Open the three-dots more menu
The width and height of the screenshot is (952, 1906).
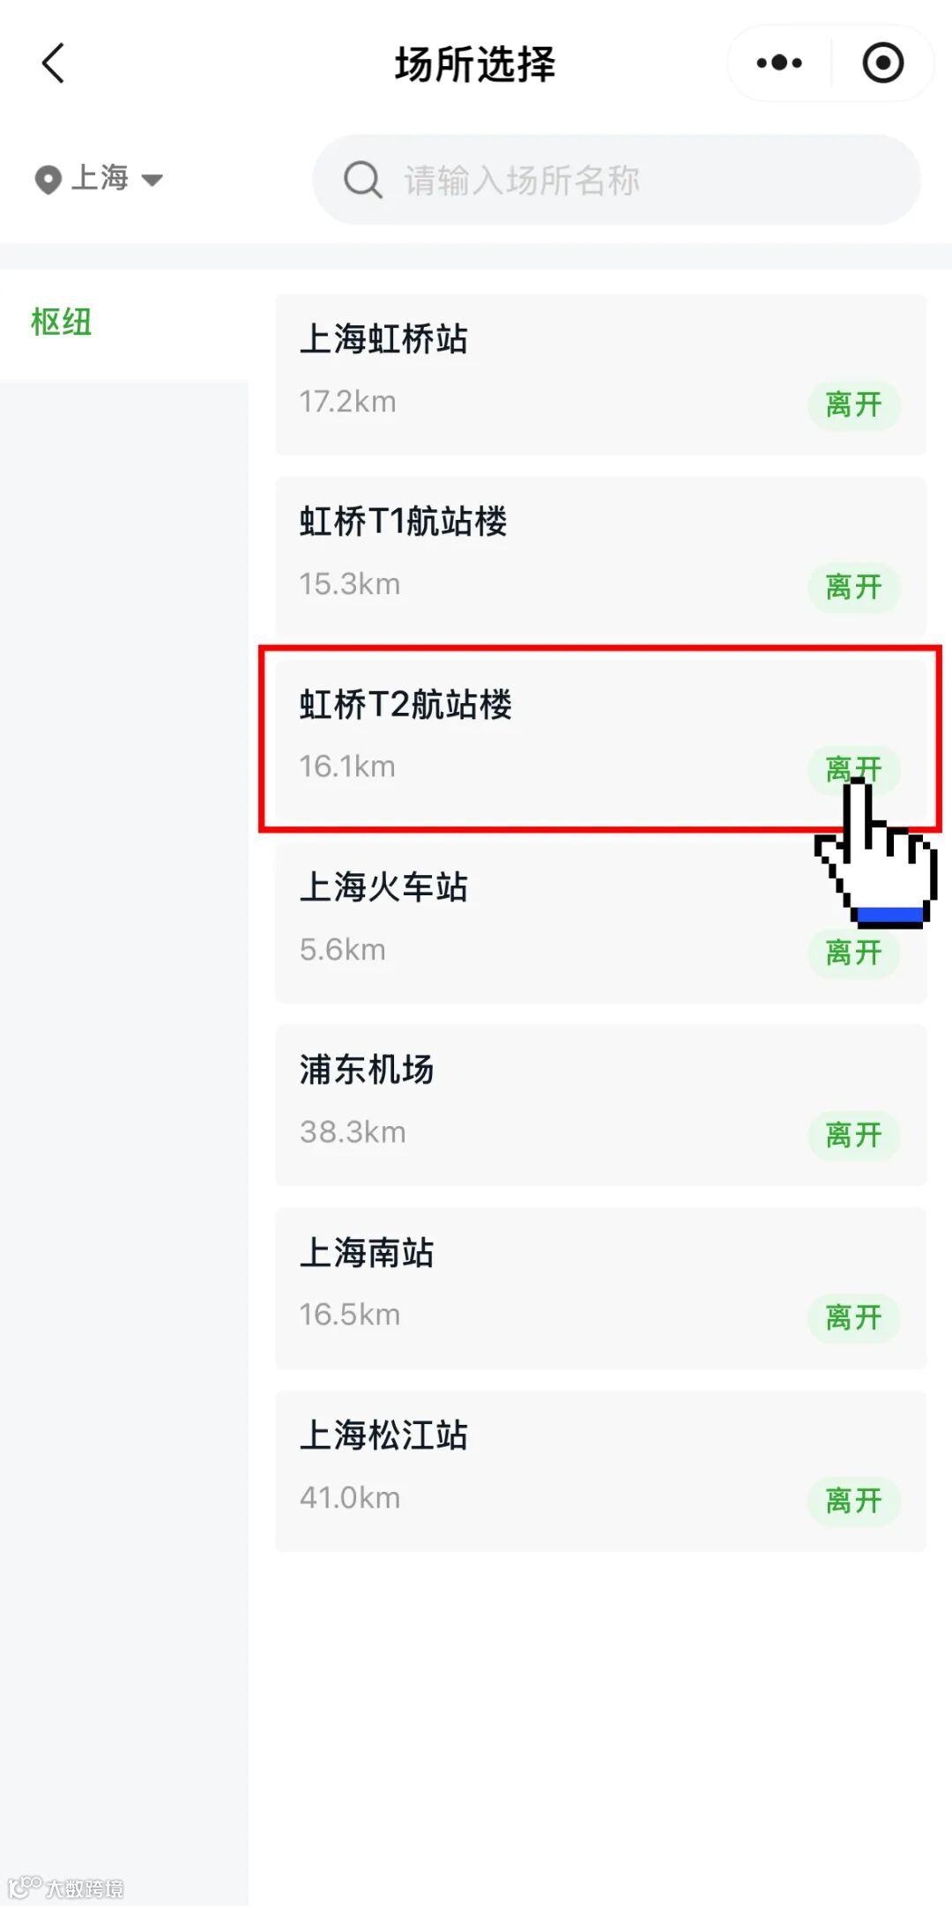(779, 63)
